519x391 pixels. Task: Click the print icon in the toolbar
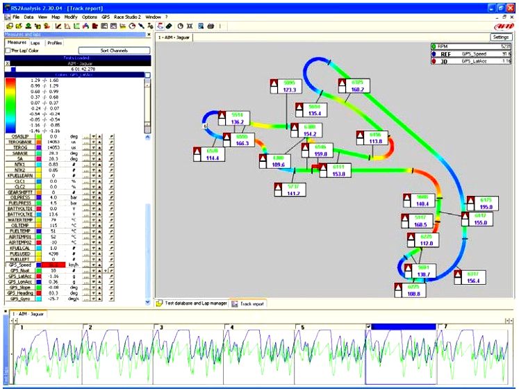(210, 25)
